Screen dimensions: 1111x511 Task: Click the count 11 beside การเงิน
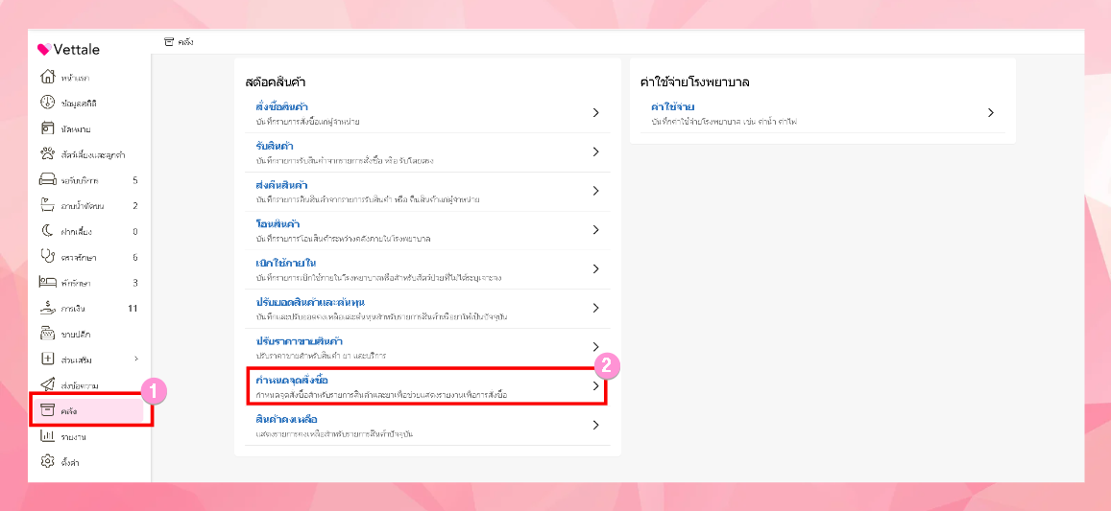tap(133, 309)
